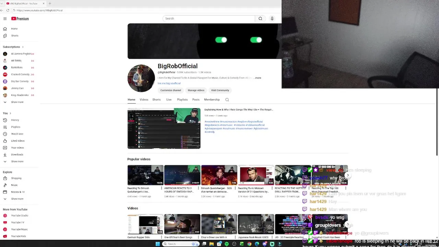439x247 pixels.
Task: Open Windows Start menu on taskbar
Action: pos(157,244)
